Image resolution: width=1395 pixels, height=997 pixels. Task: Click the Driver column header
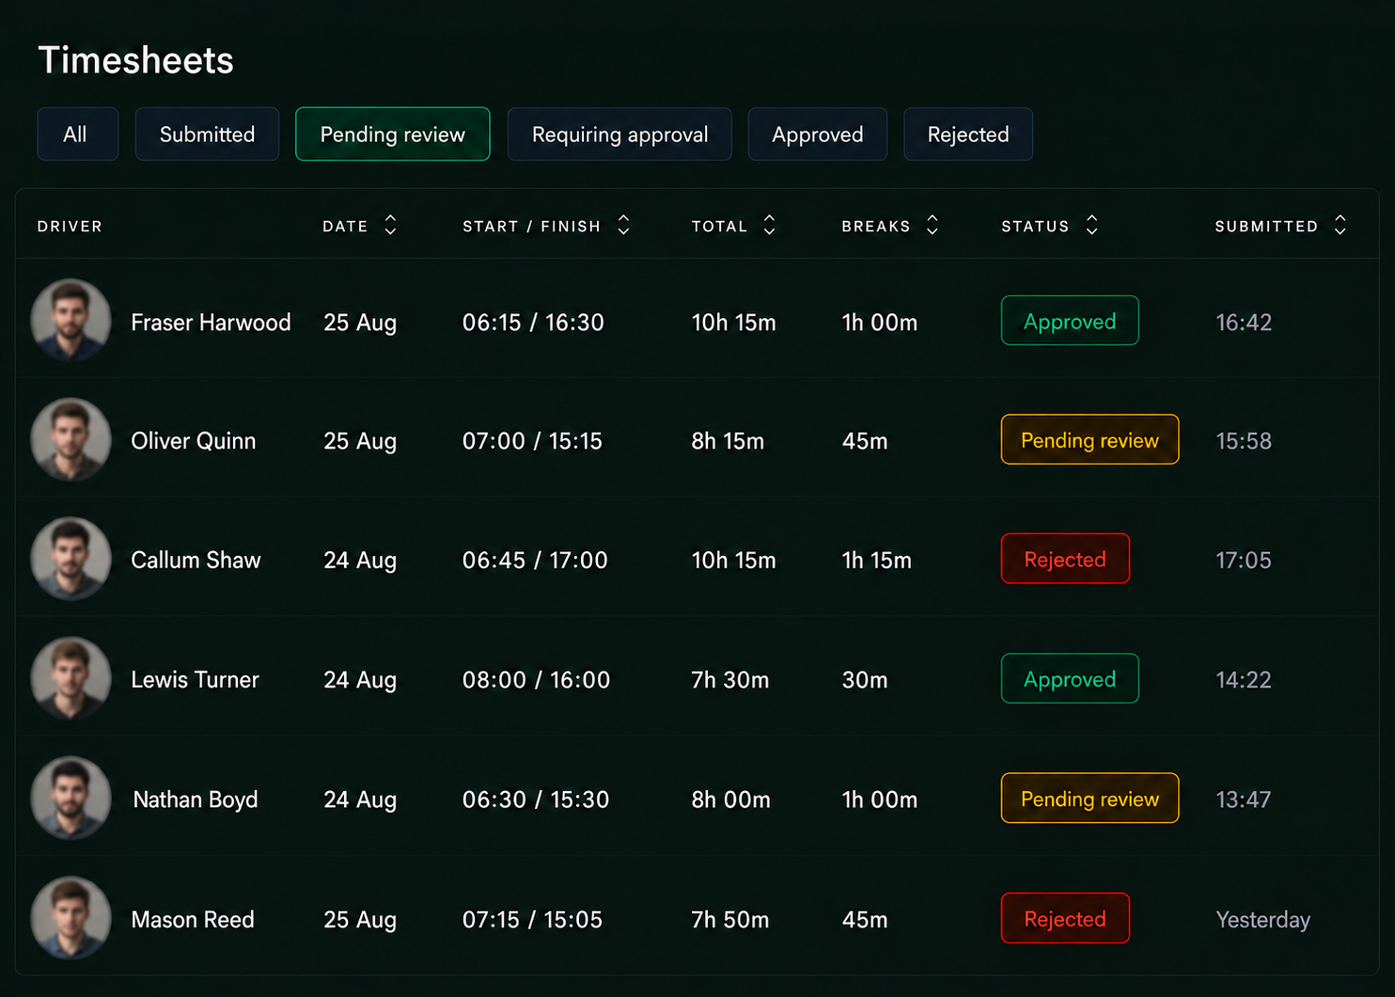point(70,227)
